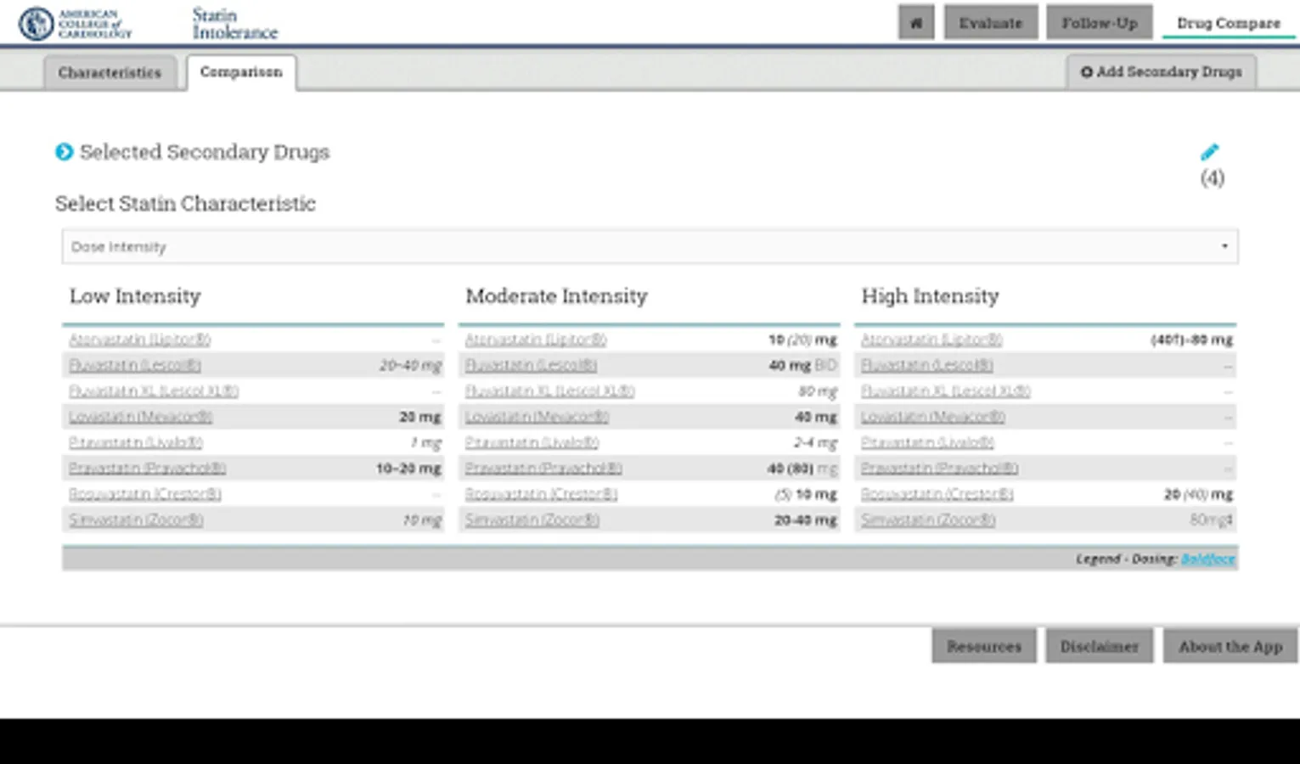Click the 20-40 mg low intensity Fluvastatin dose
This screenshot has width=1300, height=764.
click(410, 365)
